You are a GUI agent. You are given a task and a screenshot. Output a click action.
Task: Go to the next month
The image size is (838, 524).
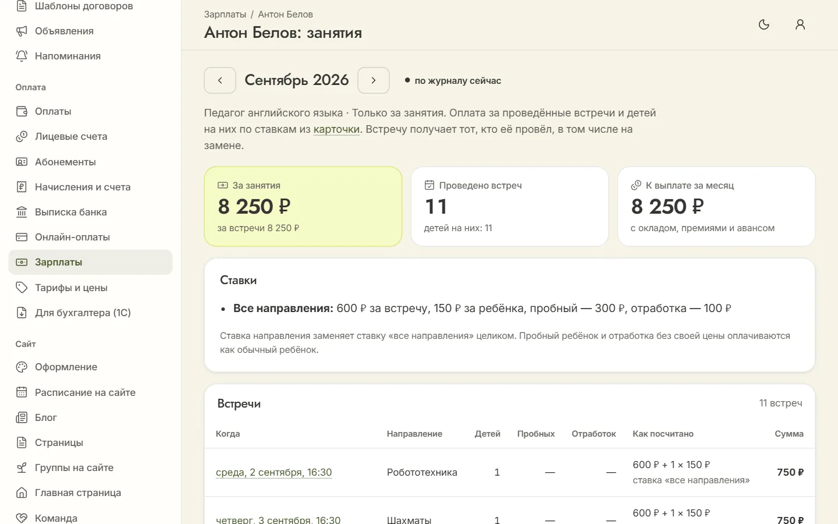374,80
